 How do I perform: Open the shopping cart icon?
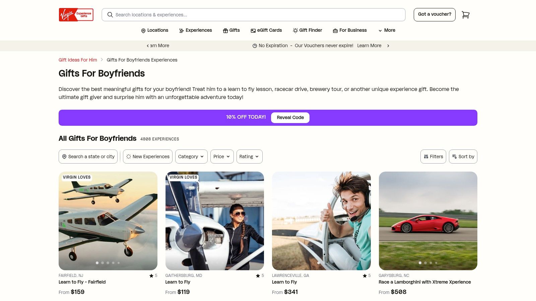click(465, 15)
